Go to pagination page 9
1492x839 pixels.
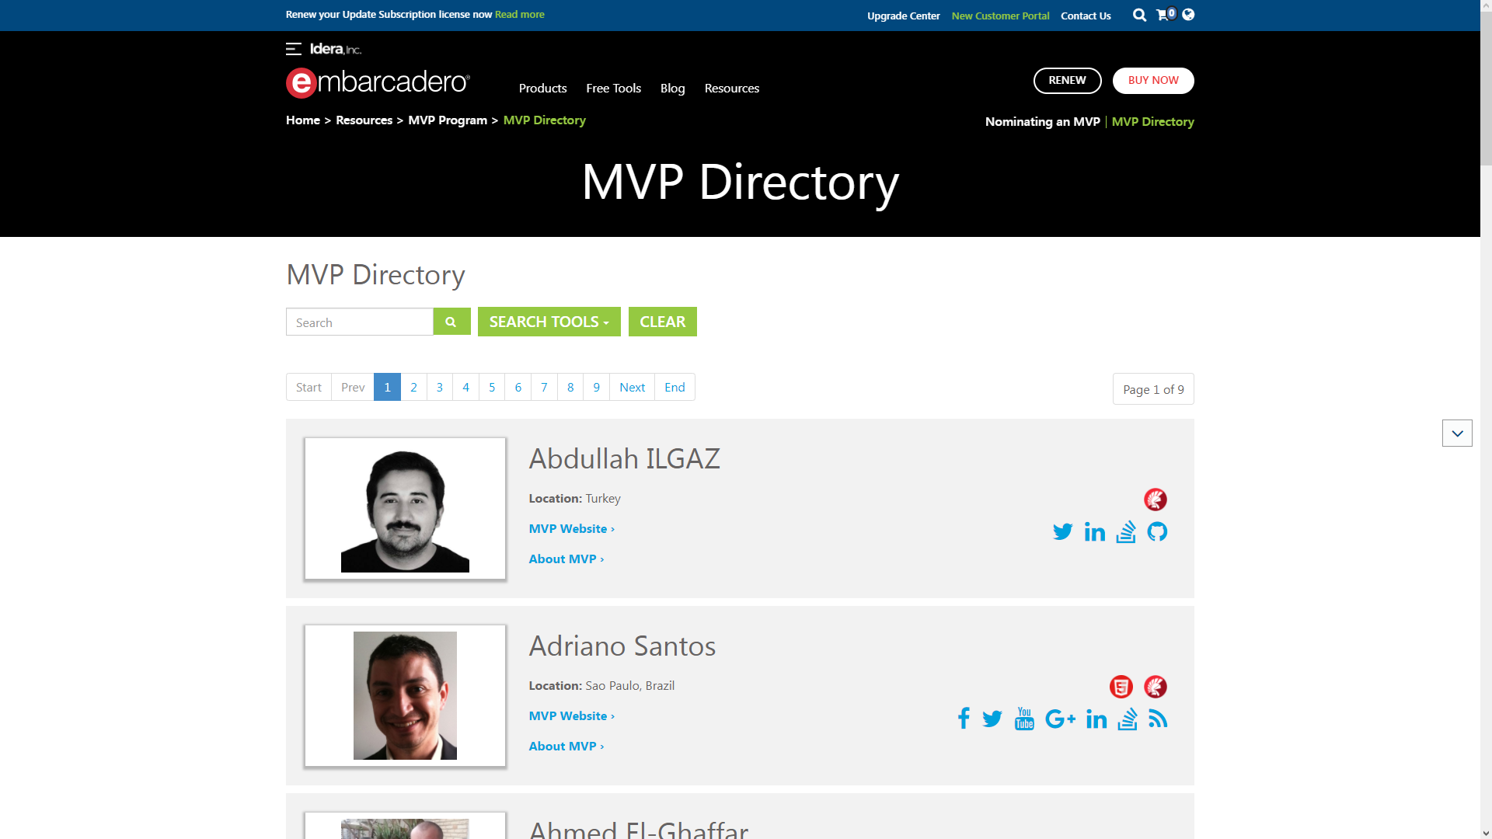pyautogui.click(x=597, y=387)
